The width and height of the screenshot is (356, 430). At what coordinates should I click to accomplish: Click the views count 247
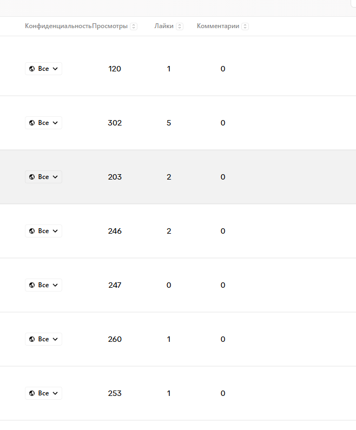tap(115, 285)
